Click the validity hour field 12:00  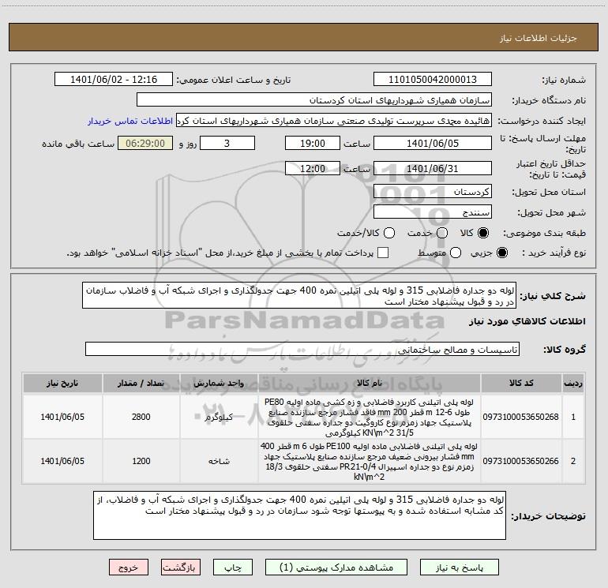point(313,168)
